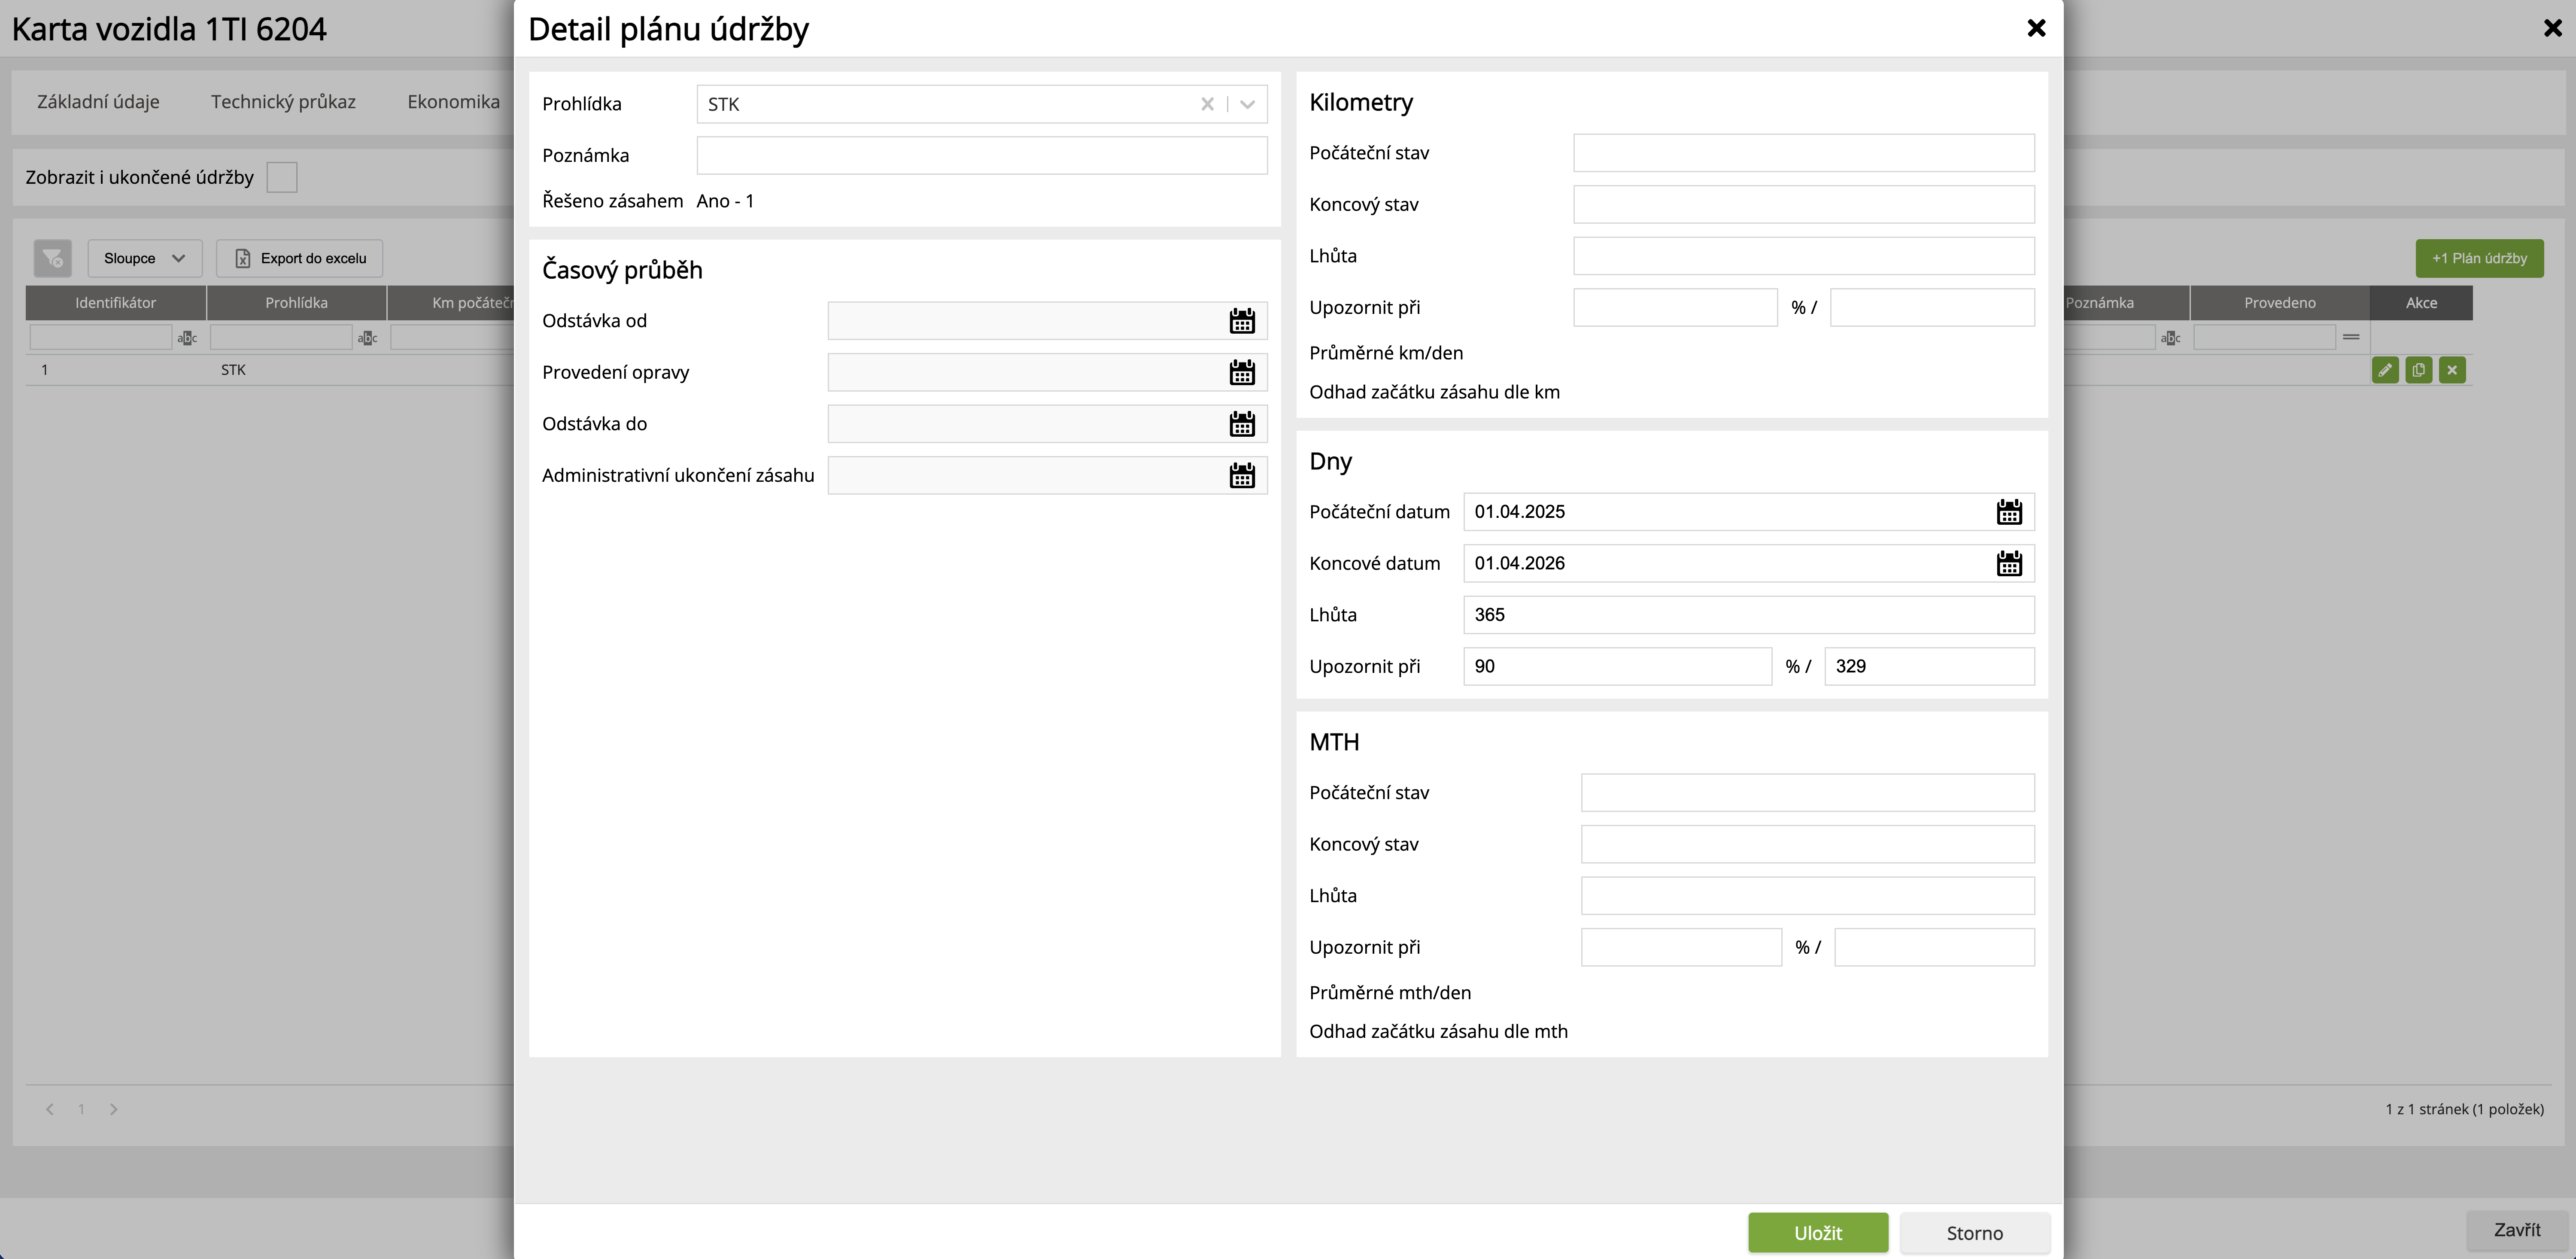Click the green edit pencil icon
The height and width of the screenshot is (1259, 2576).
[2385, 370]
